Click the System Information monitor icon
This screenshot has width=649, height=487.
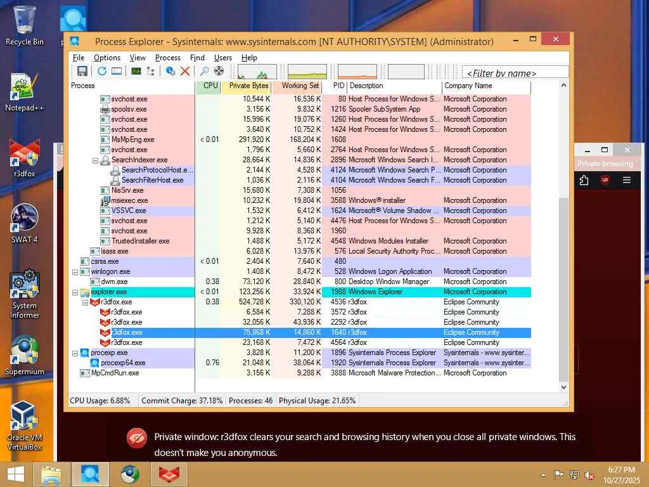tap(136, 71)
